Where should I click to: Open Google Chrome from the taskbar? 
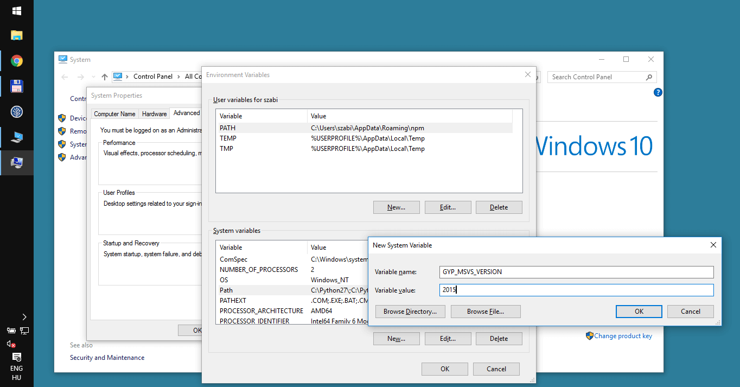[16, 61]
